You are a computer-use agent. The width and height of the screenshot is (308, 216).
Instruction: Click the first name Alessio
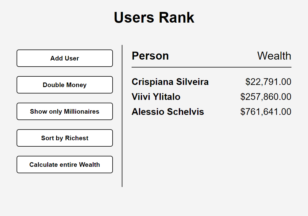[x=148, y=112]
